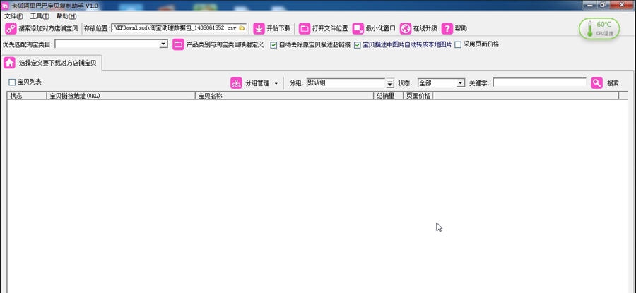Click the 帮助 question mark icon
Screen dimensions: 636x293
click(447, 28)
